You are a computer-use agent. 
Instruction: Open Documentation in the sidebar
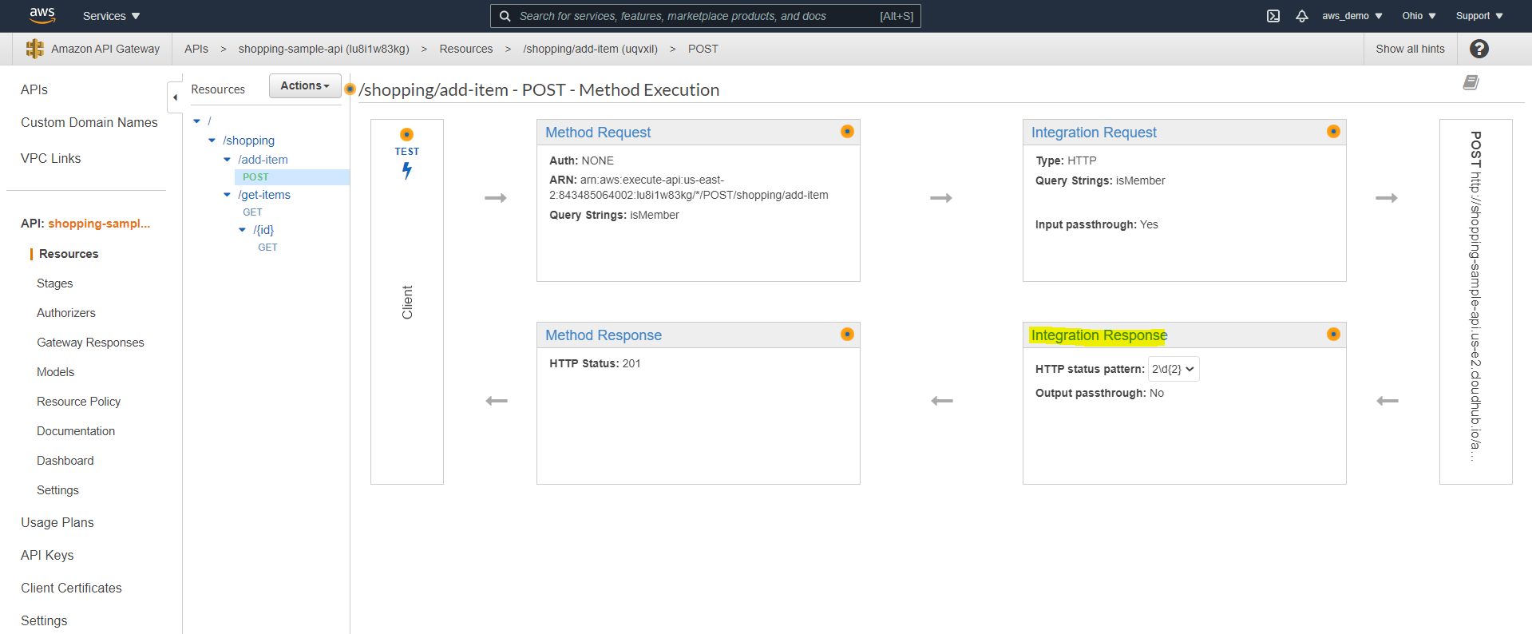click(x=76, y=431)
